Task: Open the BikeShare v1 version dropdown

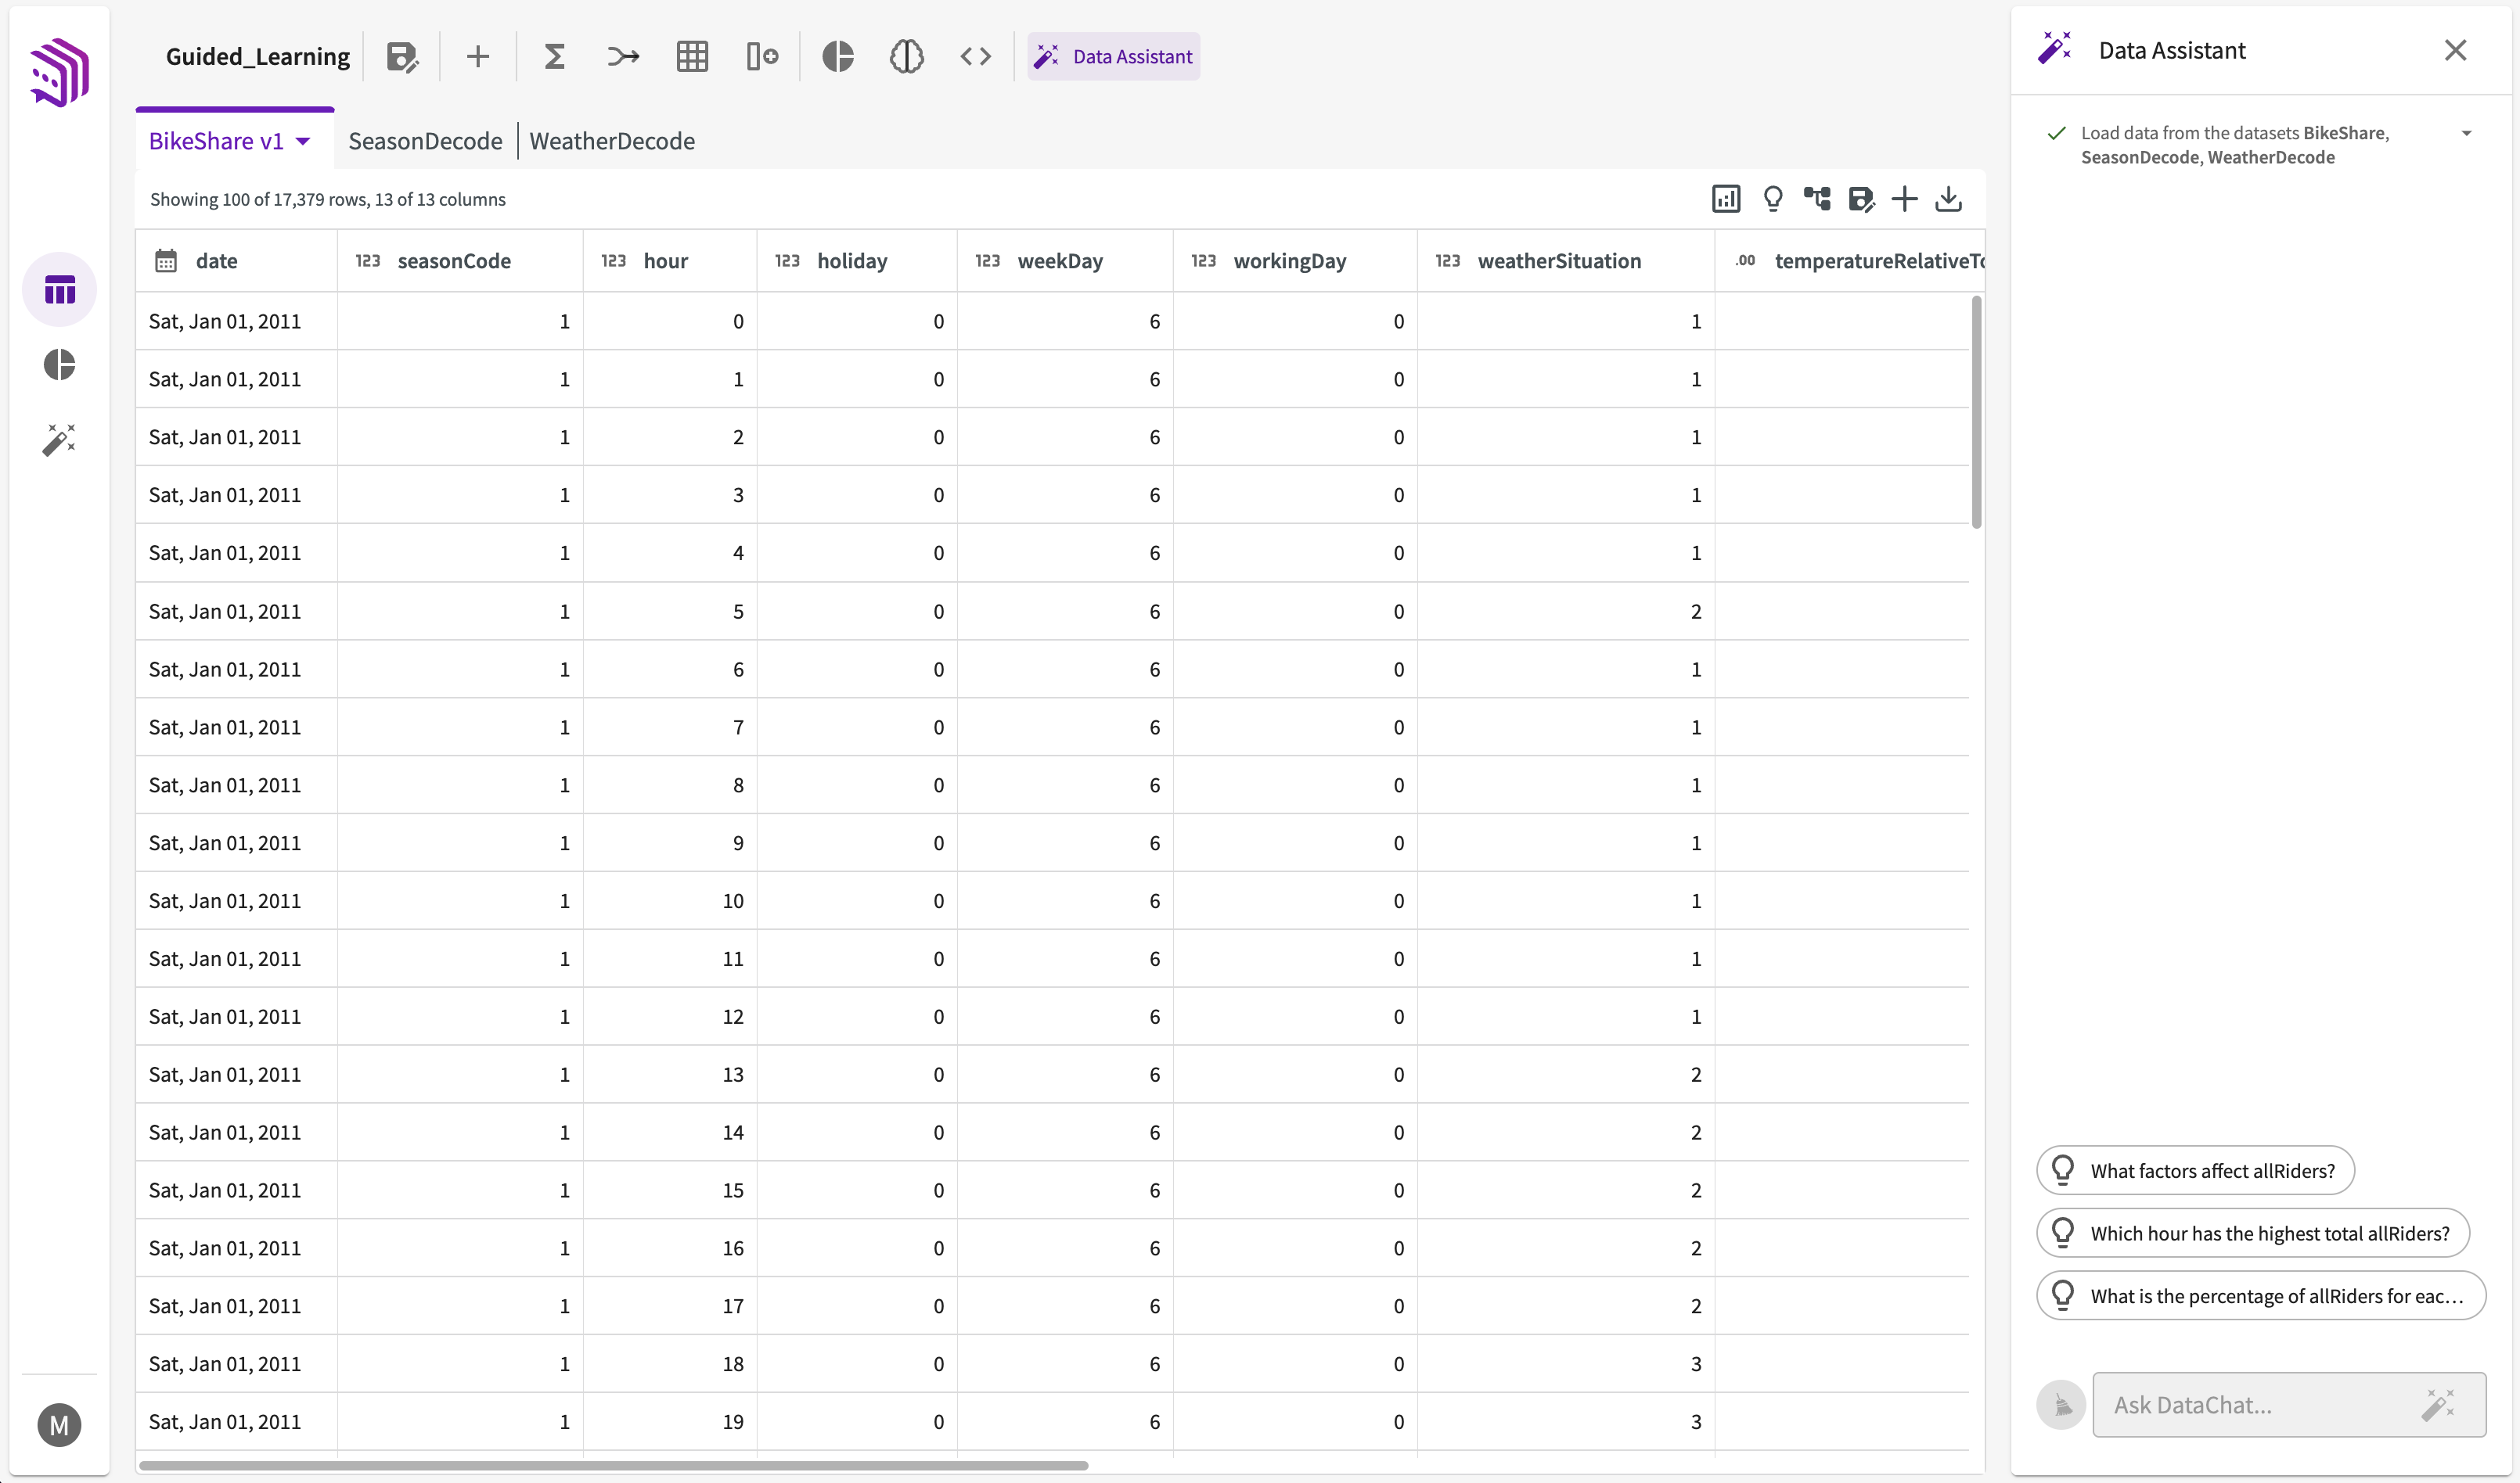Action: (303, 141)
